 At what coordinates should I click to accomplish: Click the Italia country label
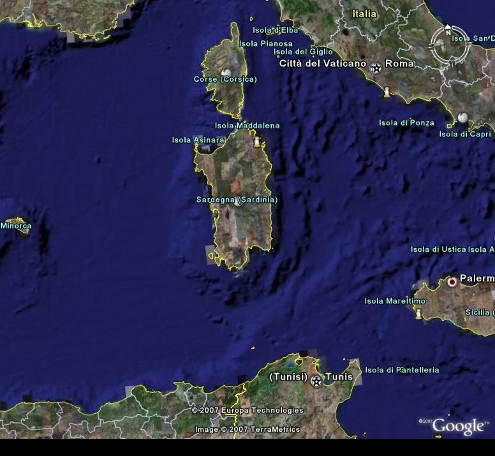click(364, 13)
